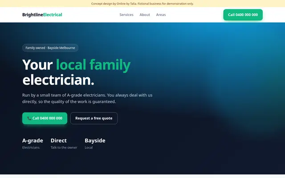Click the Family owned · Bayside Melbourne badge
The width and height of the screenshot is (285, 178).
50,48
